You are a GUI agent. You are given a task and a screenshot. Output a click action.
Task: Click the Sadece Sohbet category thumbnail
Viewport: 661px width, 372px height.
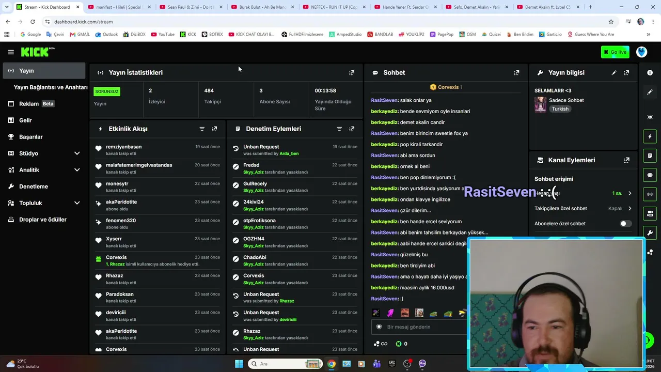click(540, 104)
